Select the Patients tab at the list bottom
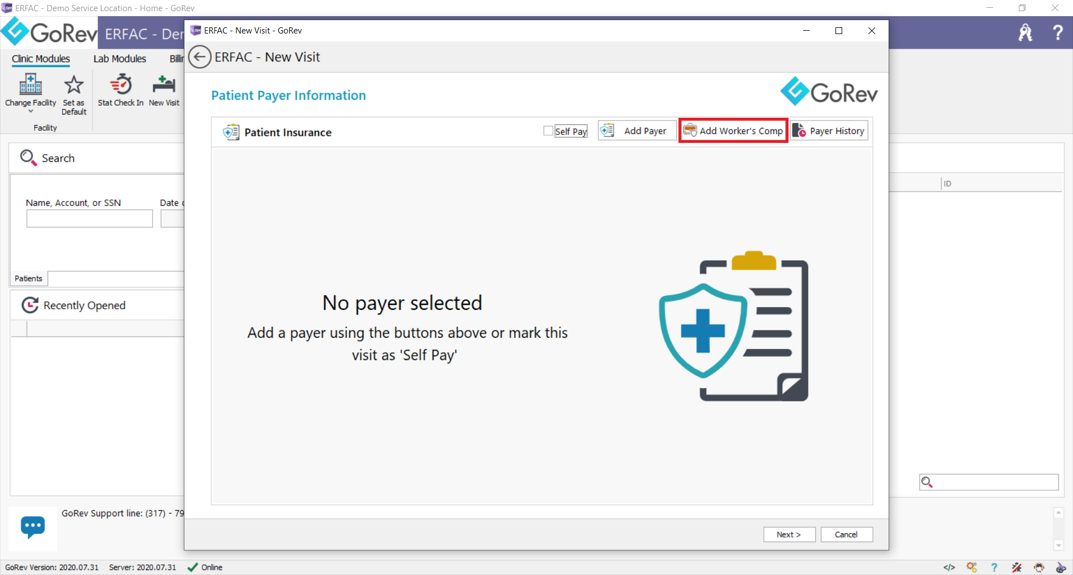1073x575 pixels. click(x=29, y=279)
